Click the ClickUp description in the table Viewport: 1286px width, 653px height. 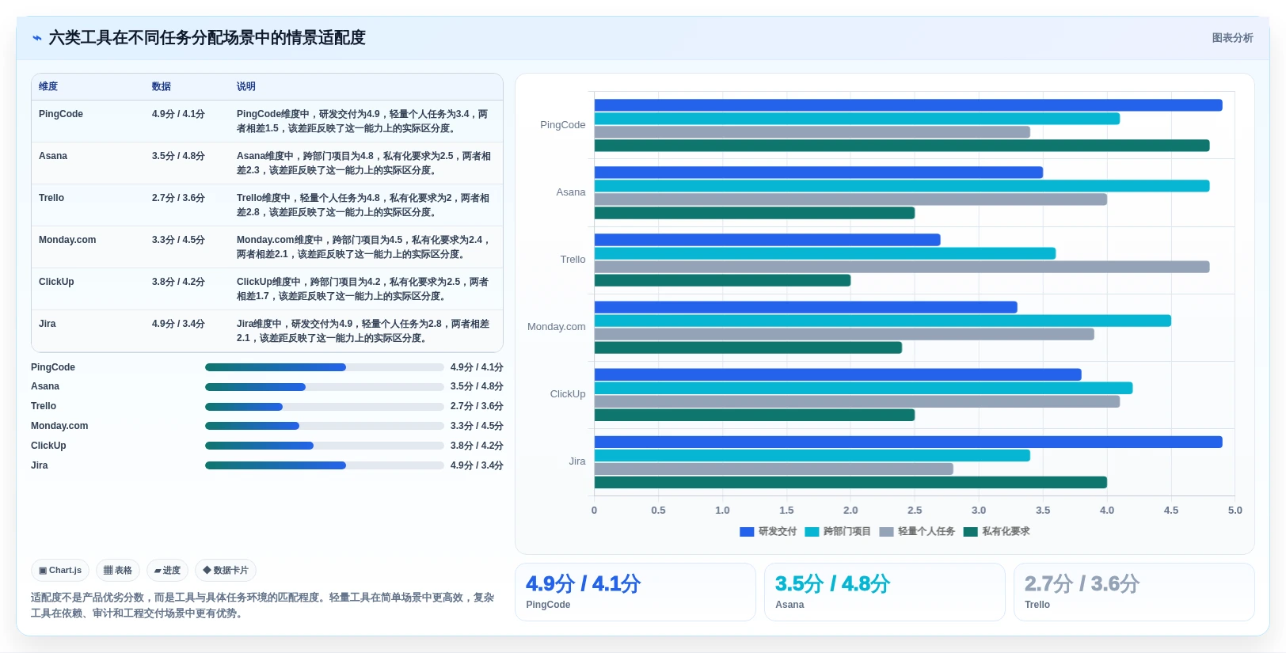pyautogui.click(x=363, y=289)
